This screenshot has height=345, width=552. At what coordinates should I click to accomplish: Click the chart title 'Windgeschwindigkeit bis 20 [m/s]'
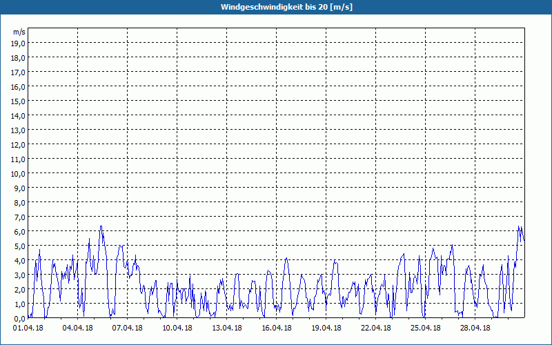pos(286,7)
